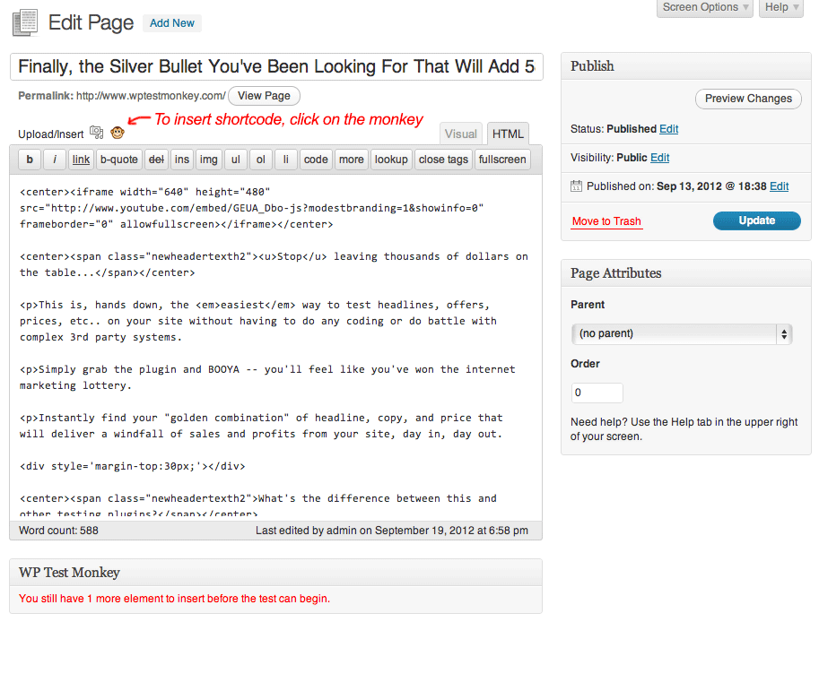Screen dimensions: 819x691
Task: Edit the Public visibility setting
Action: (659, 158)
